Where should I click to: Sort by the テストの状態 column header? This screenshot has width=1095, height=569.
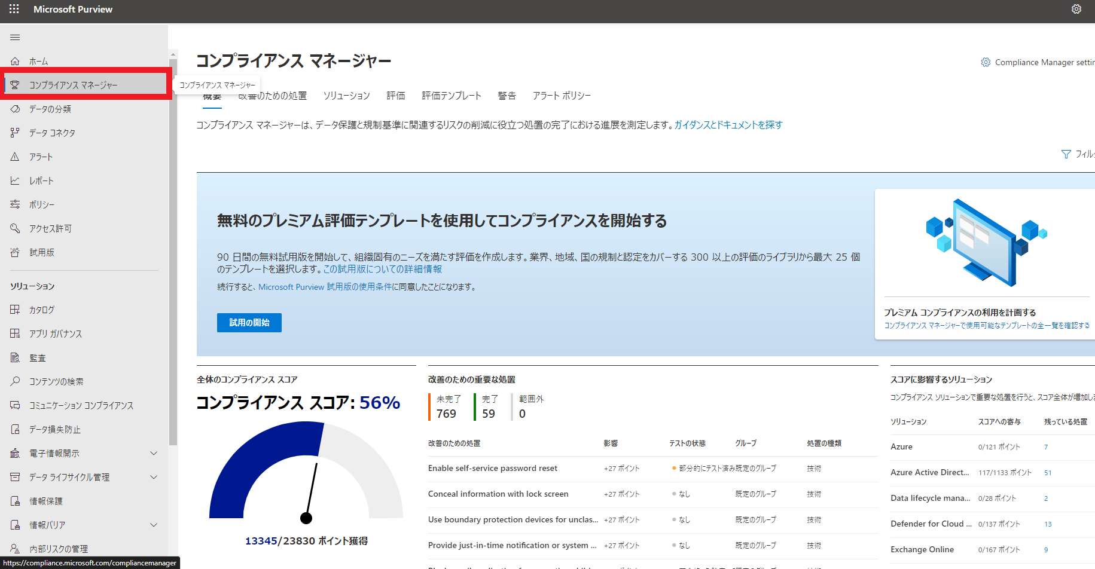(687, 443)
